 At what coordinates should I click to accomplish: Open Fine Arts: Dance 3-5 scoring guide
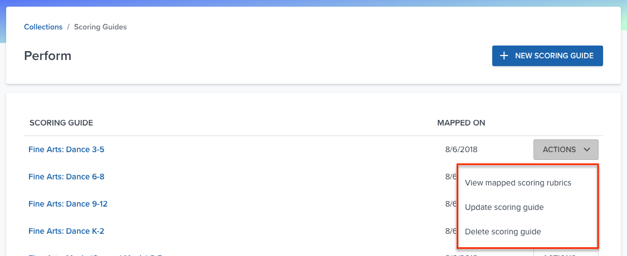pyautogui.click(x=66, y=149)
